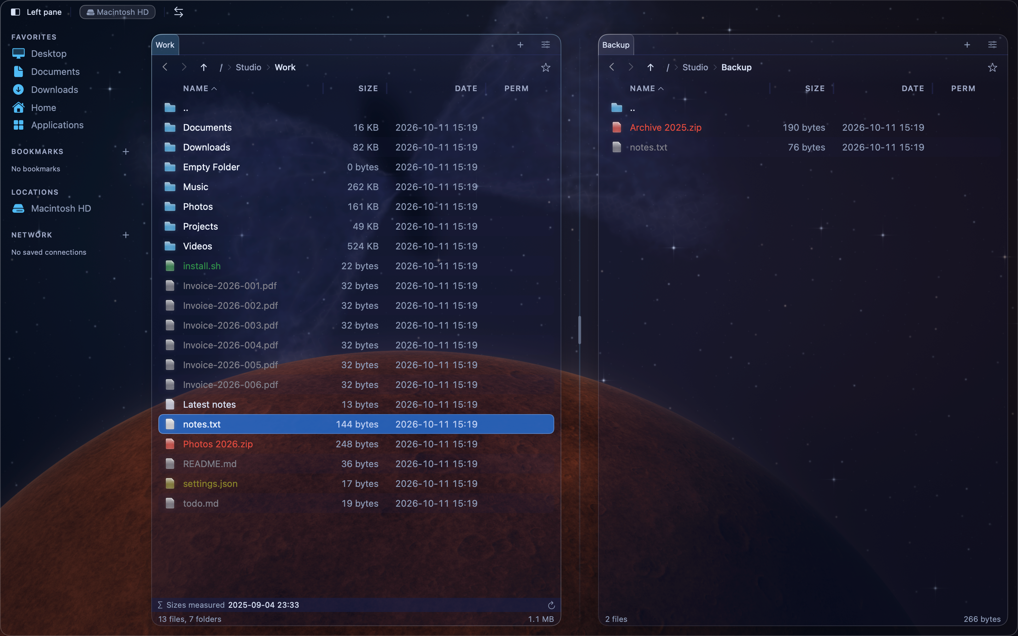This screenshot has width=1018, height=636.
Task: Click Documents folder in Work pane list
Action: tap(356, 128)
